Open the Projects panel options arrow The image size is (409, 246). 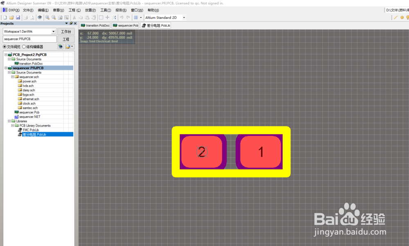67,23
